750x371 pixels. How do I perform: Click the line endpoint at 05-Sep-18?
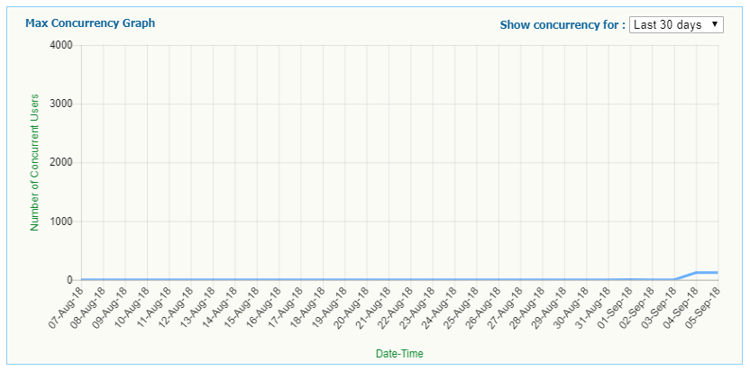718,272
